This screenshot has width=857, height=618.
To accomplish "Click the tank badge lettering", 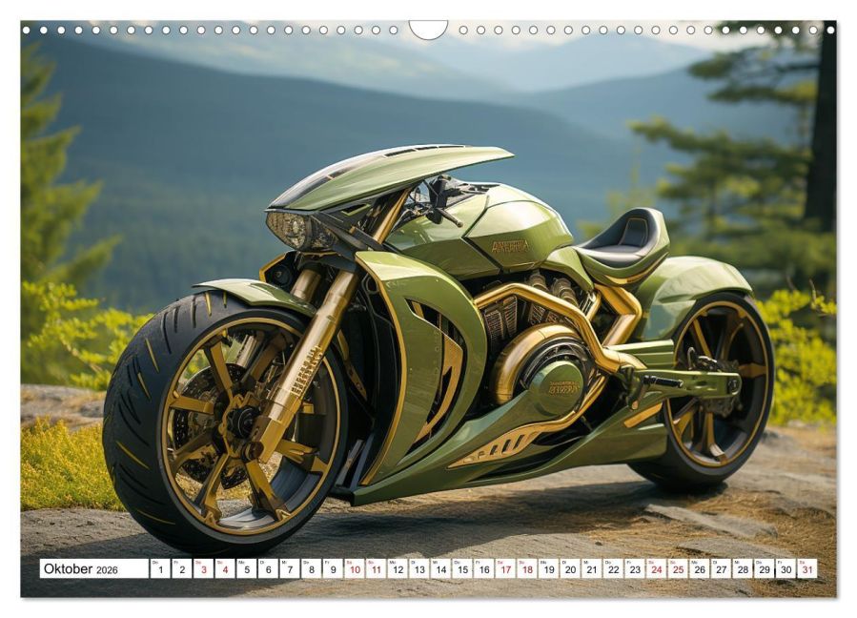I will (x=511, y=247).
